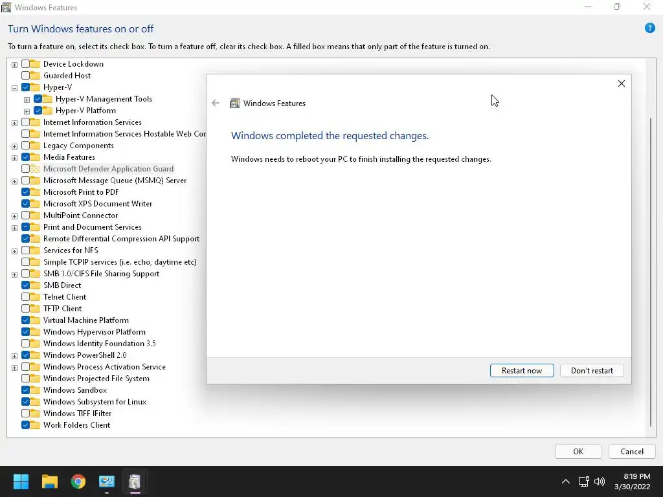Select Internet Information Services Hostable Web Core label
The image size is (663, 497).
[x=124, y=133]
